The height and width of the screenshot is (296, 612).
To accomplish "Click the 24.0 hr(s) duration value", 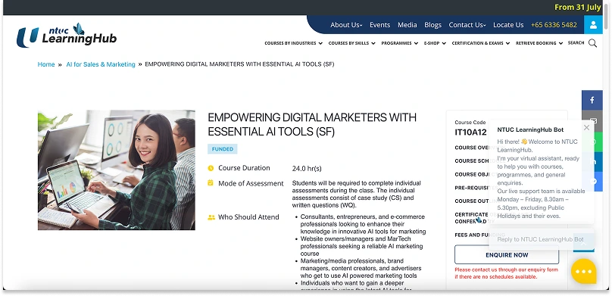I will coord(307,169).
